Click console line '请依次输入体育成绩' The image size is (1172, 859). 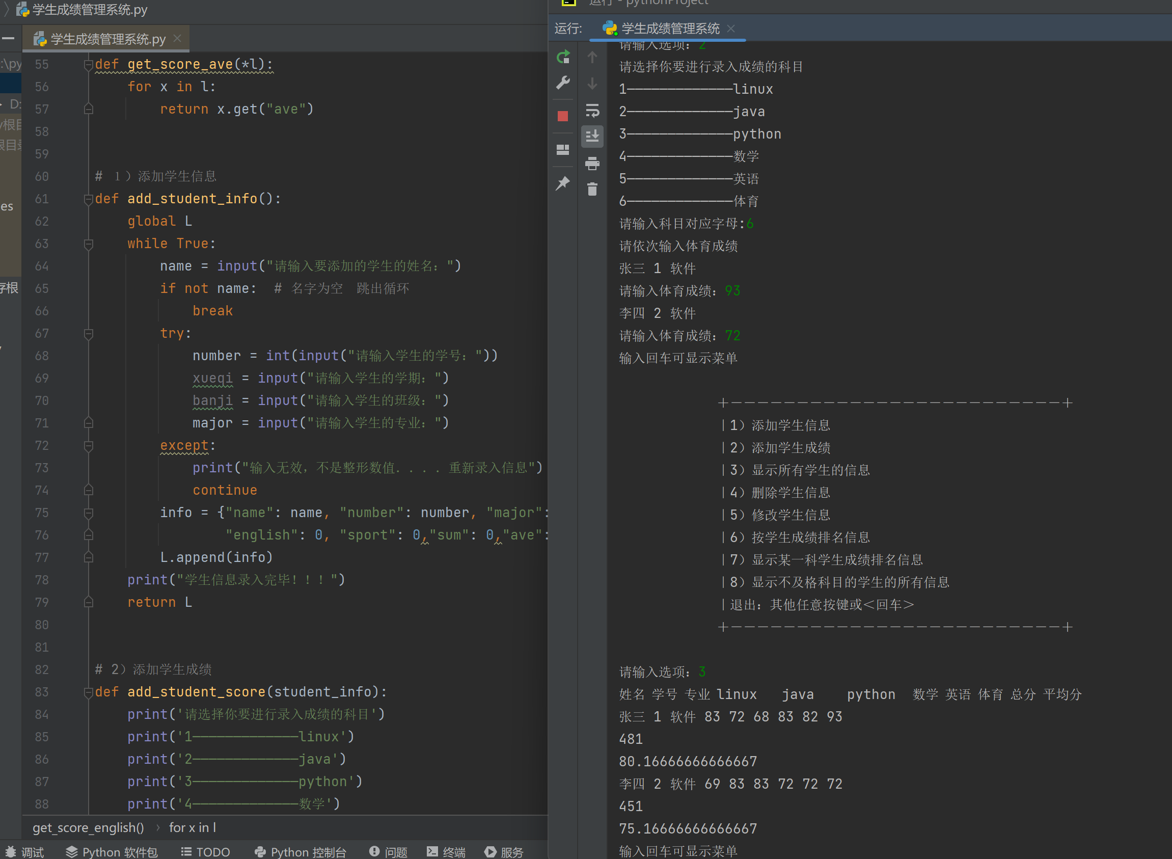pos(678,246)
